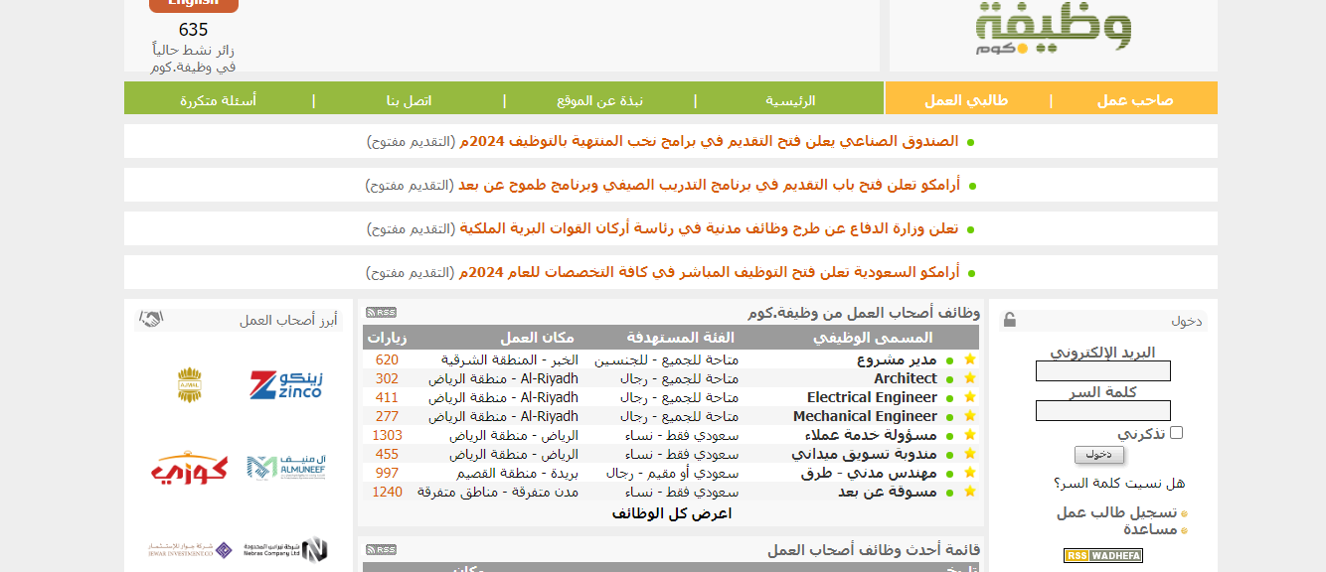Click the target-group cell سعودي أو مقيم - رجال
Screen dimensions: 1326x572
coord(672,473)
